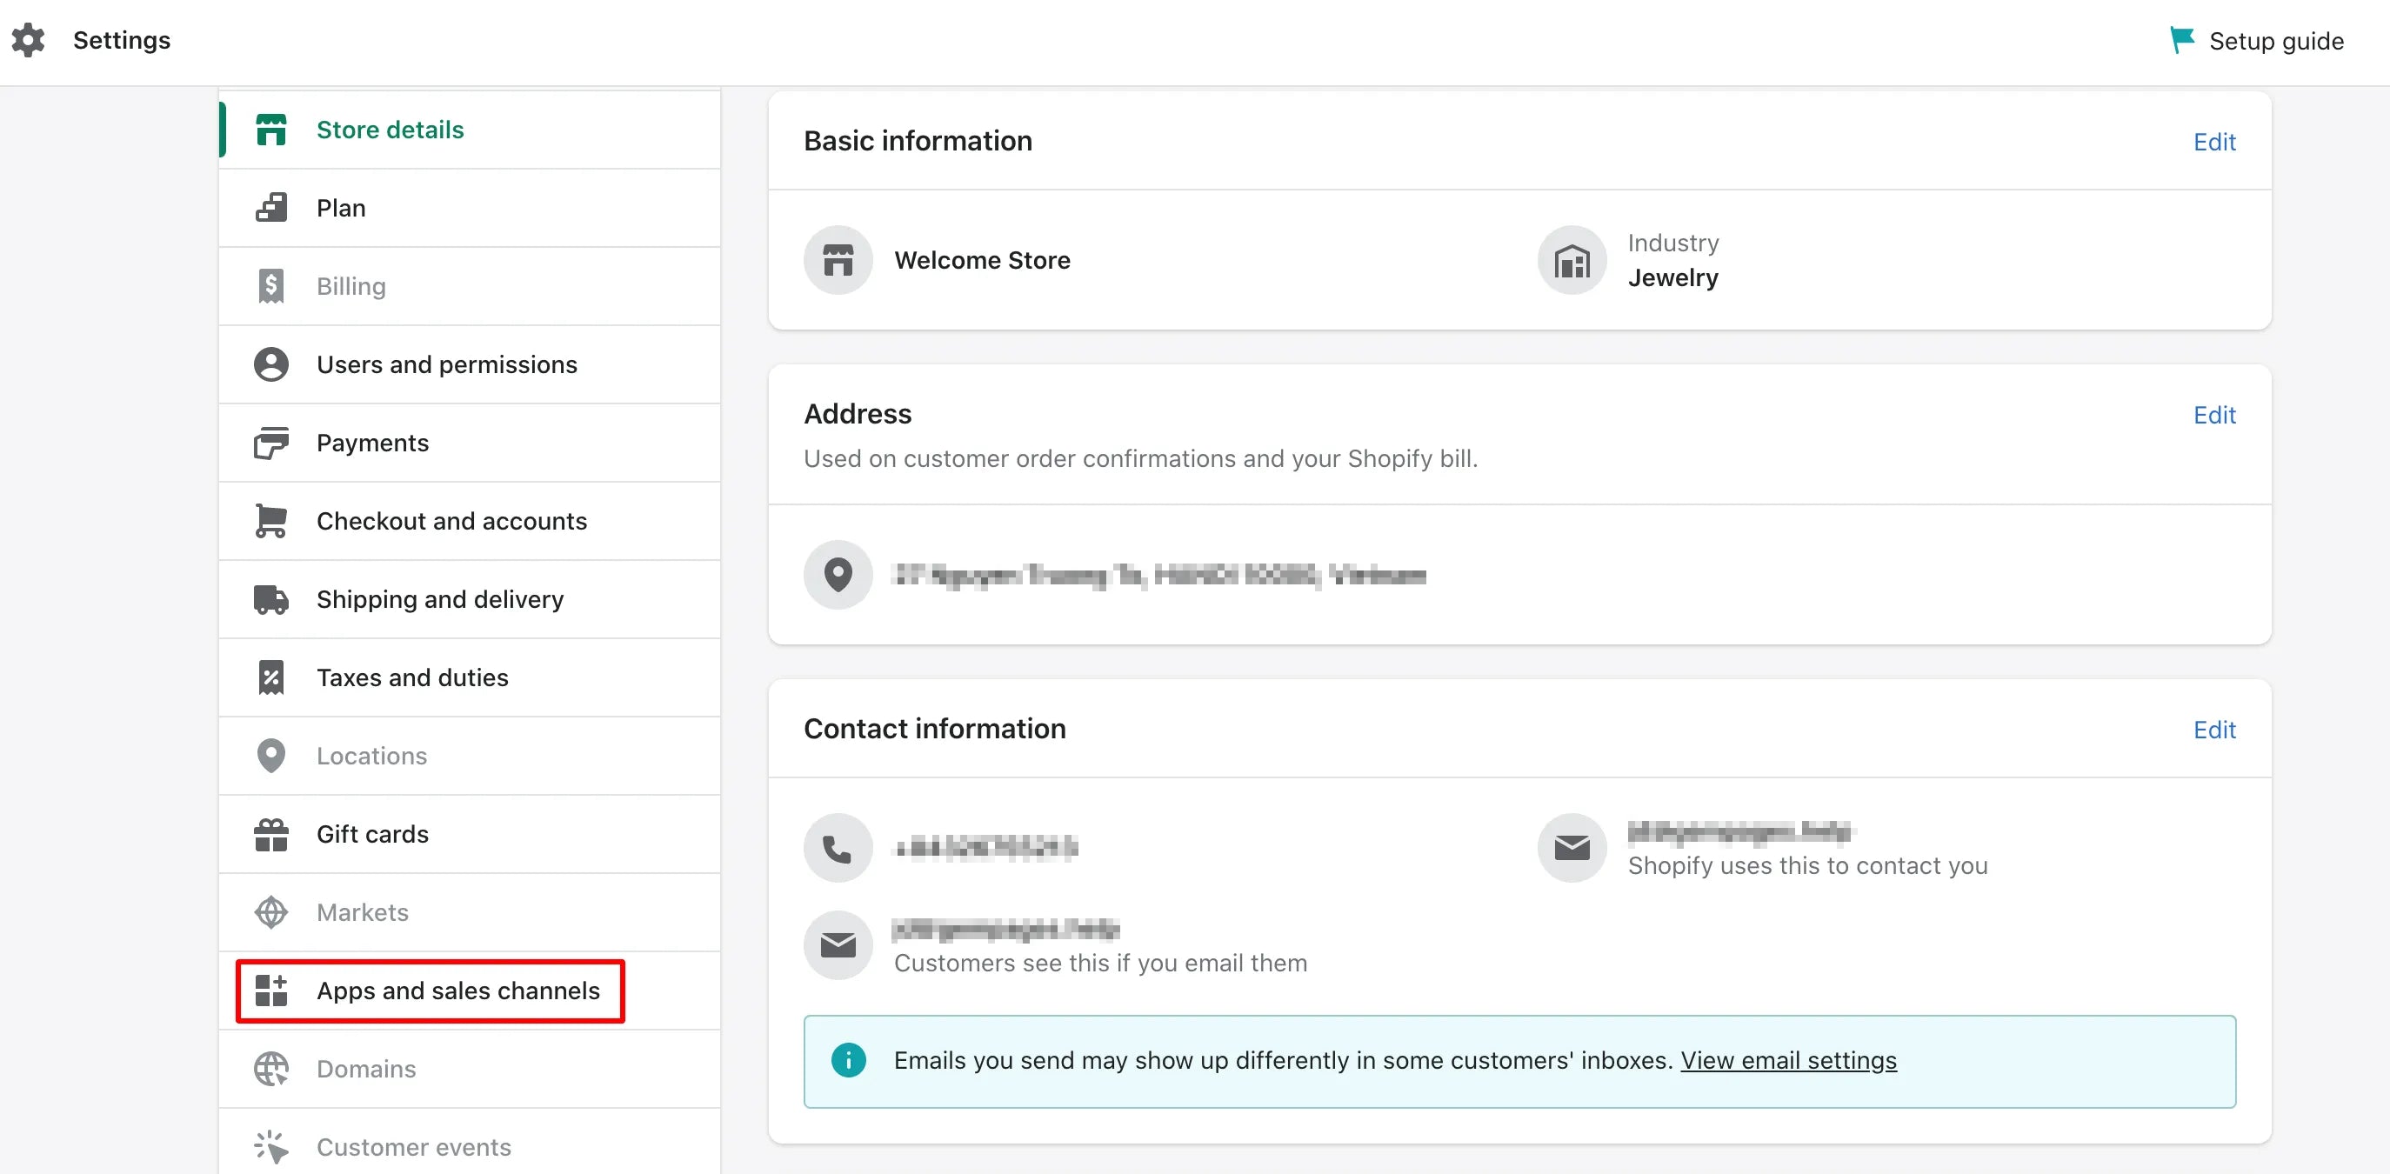Click the Domains globe icon

coord(270,1070)
